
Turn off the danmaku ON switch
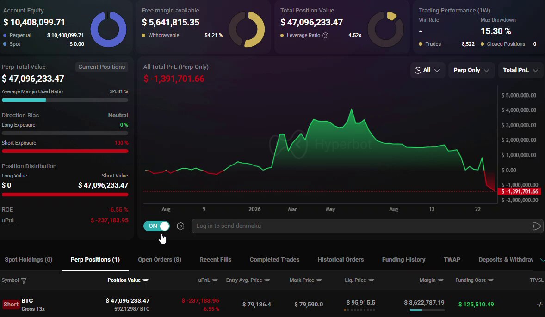tap(156, 226)
